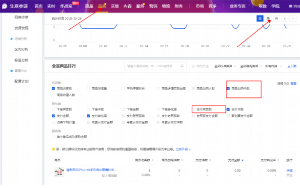Expand the 所有终端 dropdown
This screenshot has height=188, width=300.
(273, 66)
